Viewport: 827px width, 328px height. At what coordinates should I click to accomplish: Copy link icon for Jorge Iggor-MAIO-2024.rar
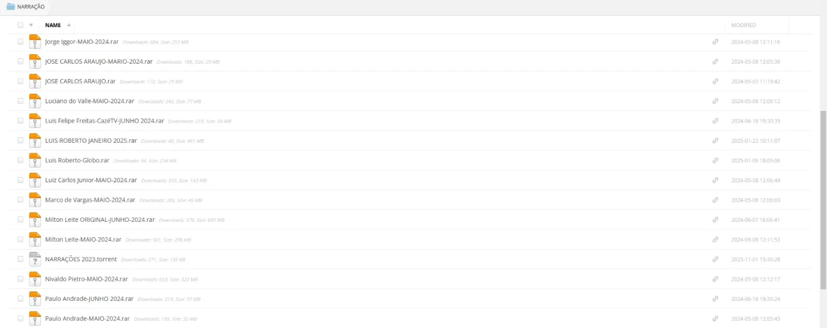715,42
